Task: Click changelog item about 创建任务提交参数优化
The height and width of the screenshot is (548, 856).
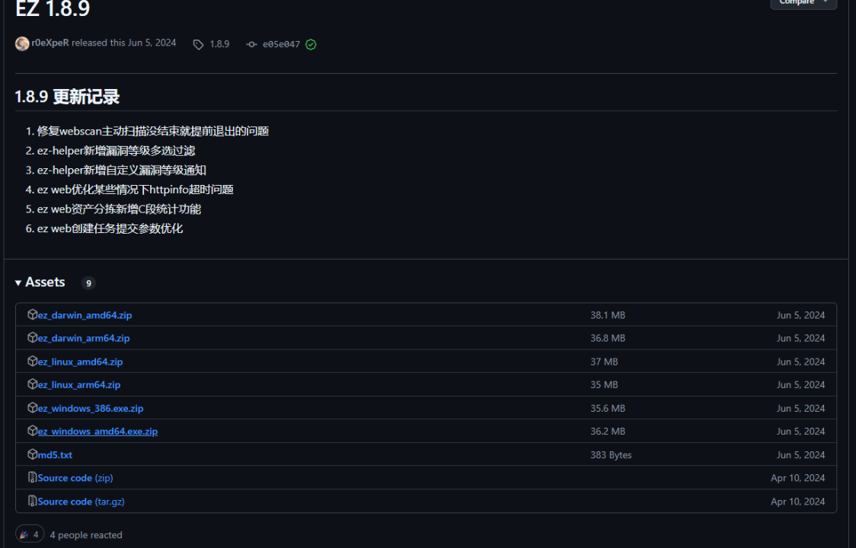Action: (110, 228)
